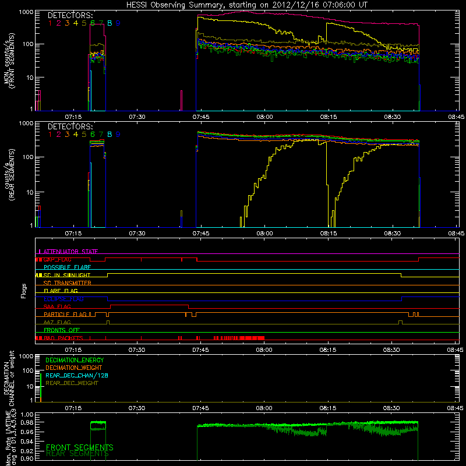This screenshot has width=466, height=466.
Task: Select detector 7 label in rear segments legend
Action: tap(101, 135)
